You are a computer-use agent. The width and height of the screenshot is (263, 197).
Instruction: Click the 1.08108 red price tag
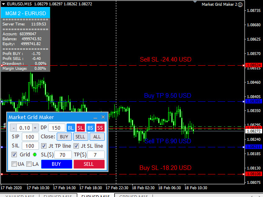(254, 174)
